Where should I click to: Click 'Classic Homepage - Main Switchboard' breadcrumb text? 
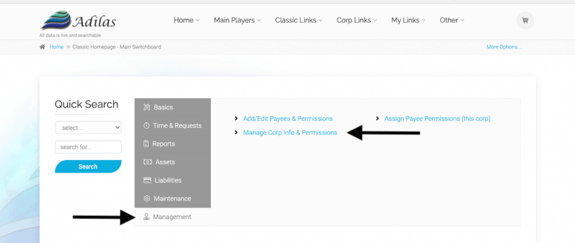point(117,47)
